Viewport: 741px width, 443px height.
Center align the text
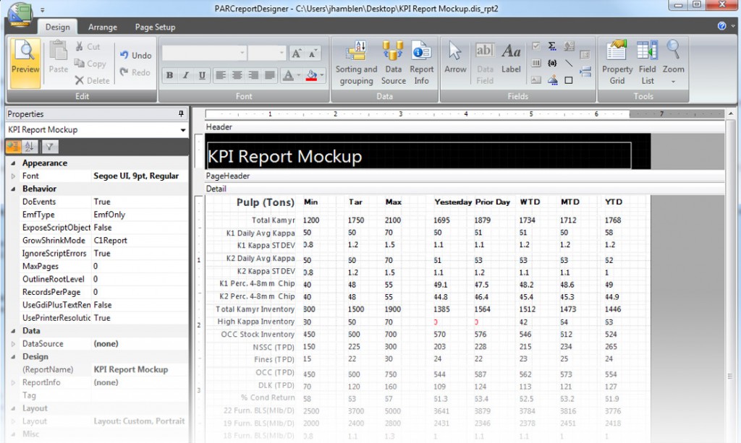[x=237, y=75]
